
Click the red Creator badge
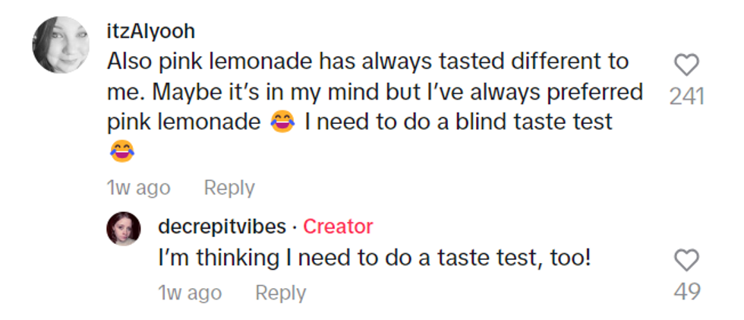(x=338, y=227)
